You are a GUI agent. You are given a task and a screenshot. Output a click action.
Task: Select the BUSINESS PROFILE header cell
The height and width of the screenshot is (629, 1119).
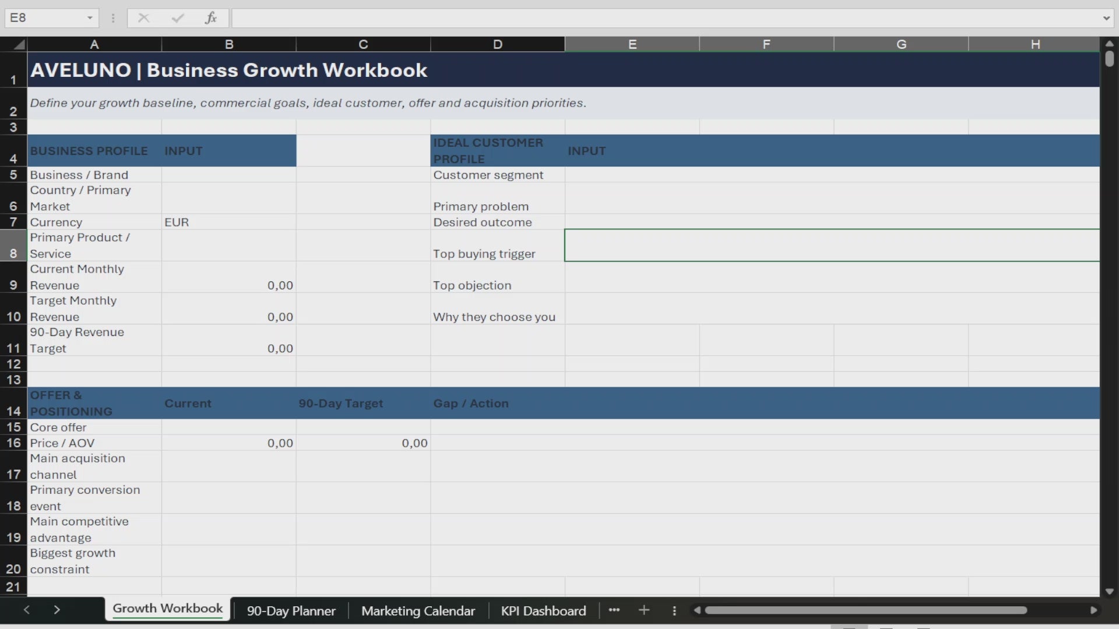coord(94,151)
